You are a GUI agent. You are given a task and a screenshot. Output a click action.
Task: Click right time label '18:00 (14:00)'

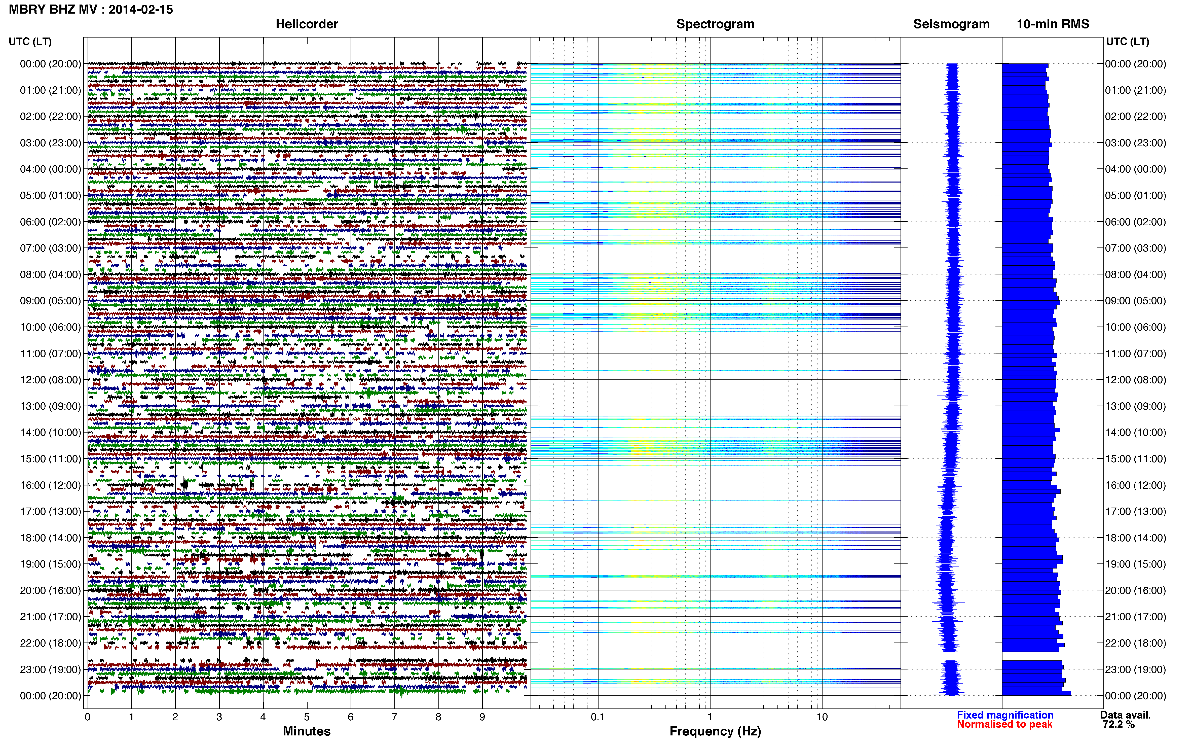point(1135,538)
